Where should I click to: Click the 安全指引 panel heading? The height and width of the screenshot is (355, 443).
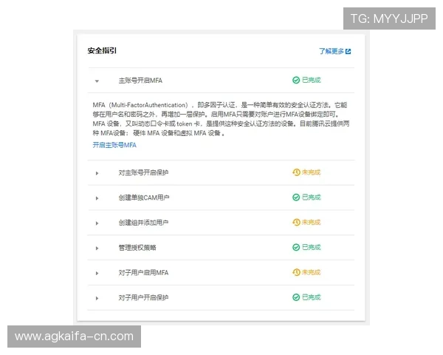(x=102, y=51)
